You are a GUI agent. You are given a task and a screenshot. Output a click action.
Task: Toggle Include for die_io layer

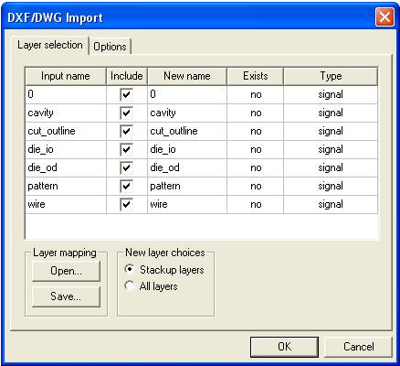[126, 150]
